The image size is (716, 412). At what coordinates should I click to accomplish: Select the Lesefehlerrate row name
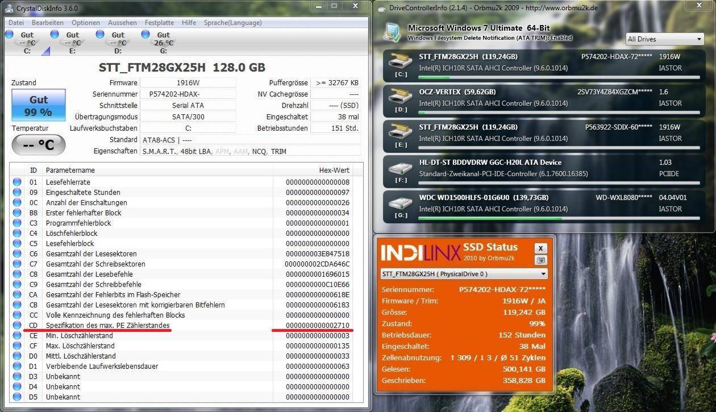click(68, 182)
